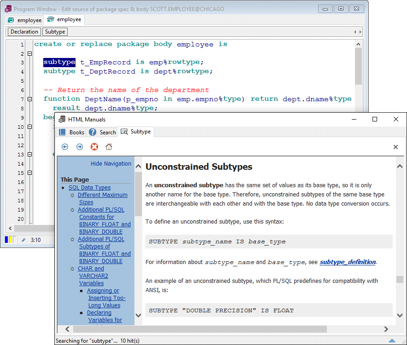Collapse the code fold marker on line 15
The height and width of the screenshot is (345, 407).
(30, 173)
